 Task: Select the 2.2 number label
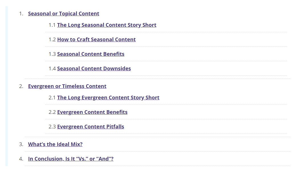click(52, 112)
